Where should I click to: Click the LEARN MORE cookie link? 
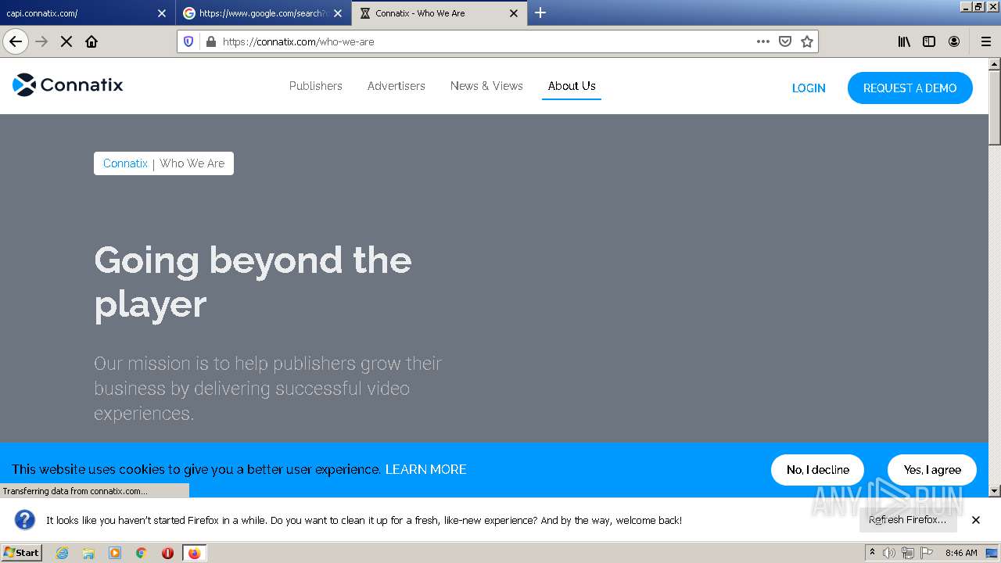pyautogui.click(x=425, y=469)
